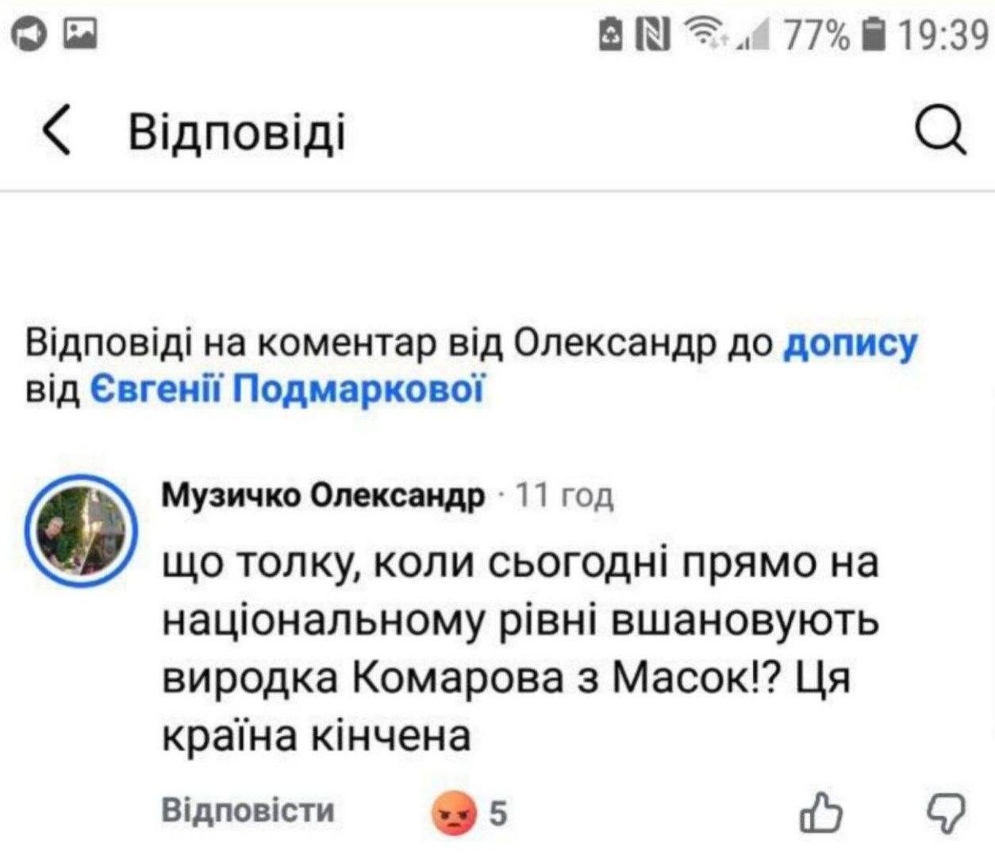This screenshot has width=995, height=866.
Task: Tap the megaphone notification icon in status bar
Action: click(x=32, y=33)
